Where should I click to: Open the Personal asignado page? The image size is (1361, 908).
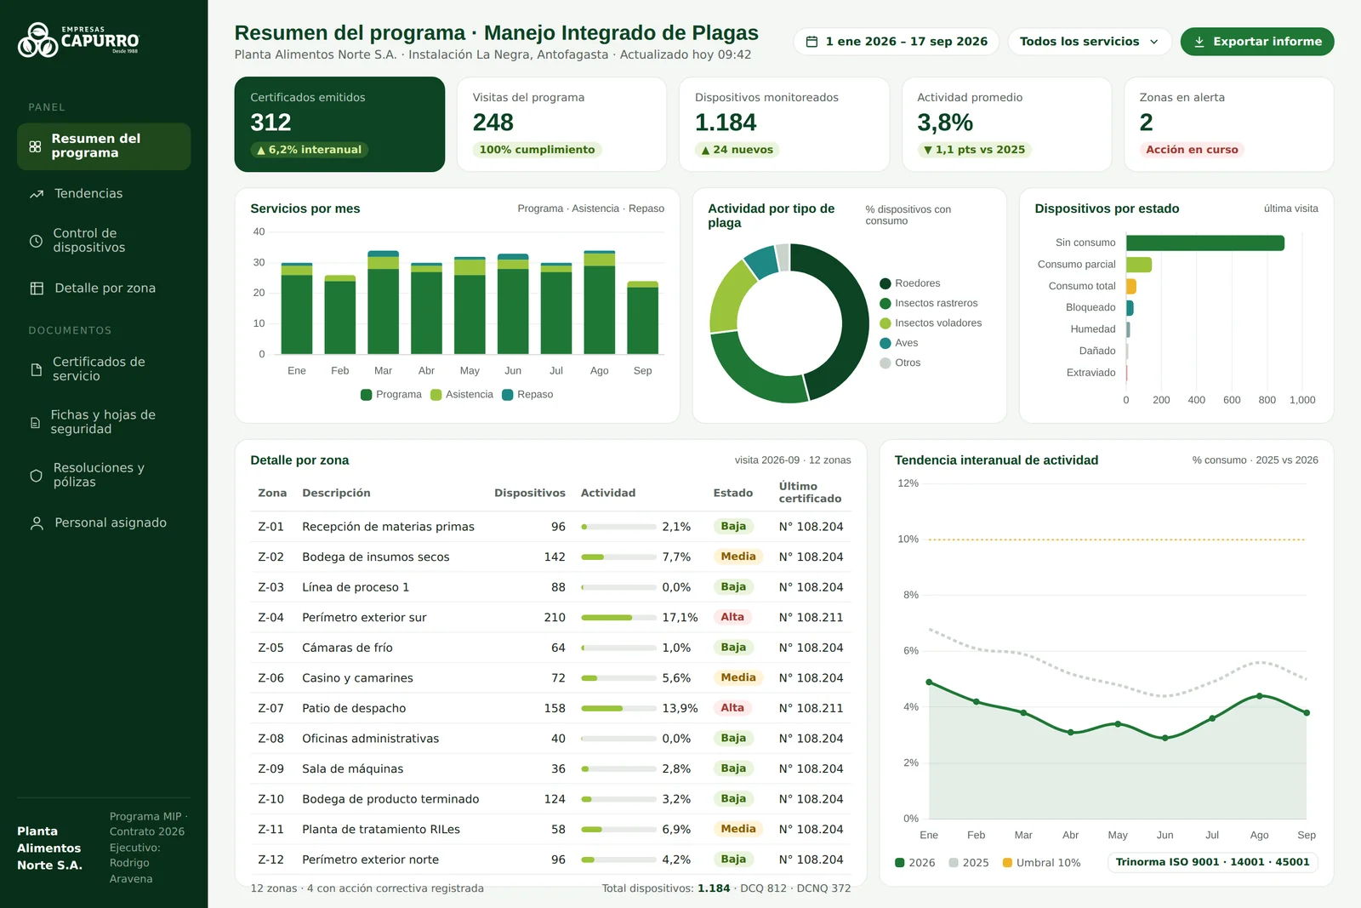pos(104,523)
